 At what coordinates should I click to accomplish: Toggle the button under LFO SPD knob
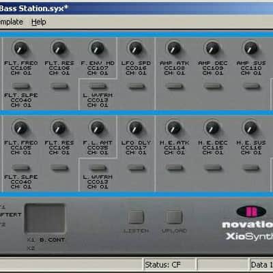pos(136,86)
